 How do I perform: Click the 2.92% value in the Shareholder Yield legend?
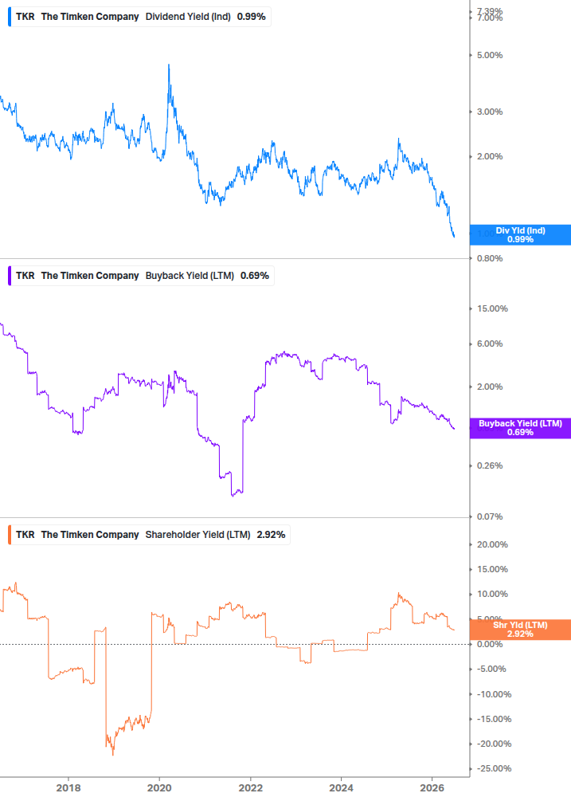(271, 535)
